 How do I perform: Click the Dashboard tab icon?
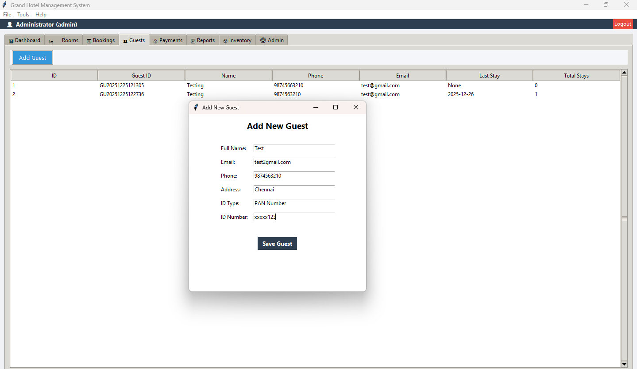point(11,41)
